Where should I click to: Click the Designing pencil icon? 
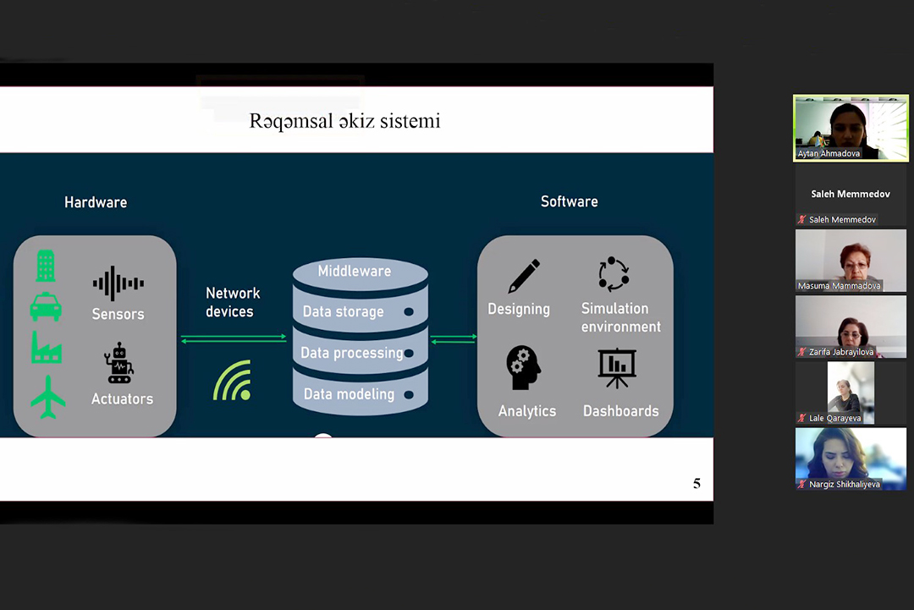point(524,277)
